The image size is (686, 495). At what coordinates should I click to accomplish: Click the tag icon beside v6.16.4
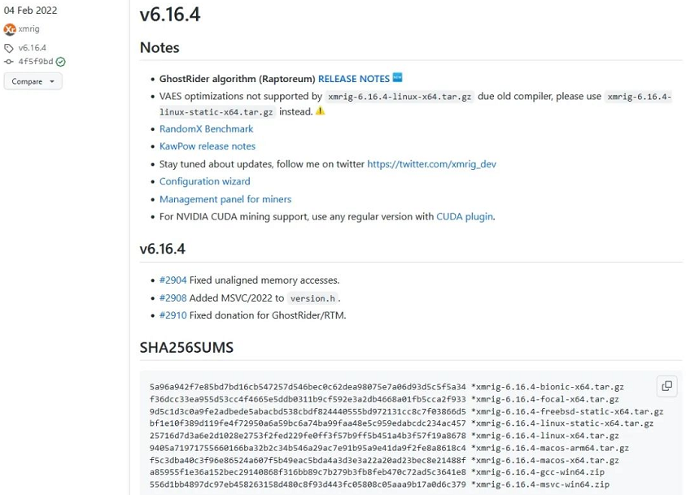pyautogui.click(x=9, y=48)
